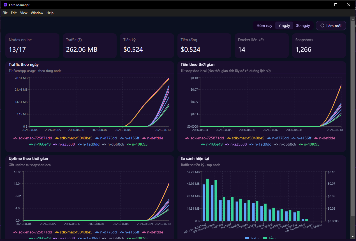Image resolution: width=356 pixels, height=241 pixels.
Task: Click the Làm mới refresh button
Action: 331,25
